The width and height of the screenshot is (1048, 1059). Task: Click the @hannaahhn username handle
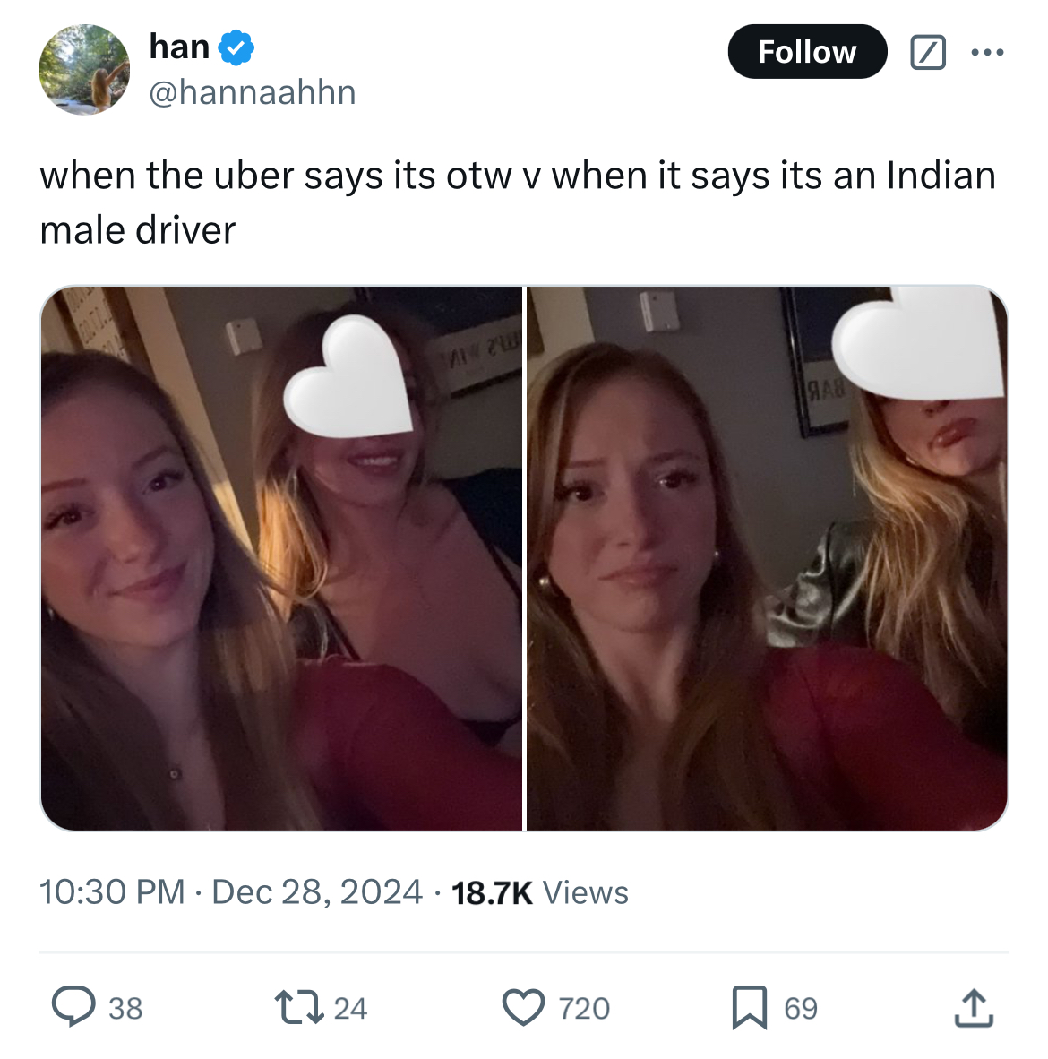pyautogui.click(x=253, y=92)
